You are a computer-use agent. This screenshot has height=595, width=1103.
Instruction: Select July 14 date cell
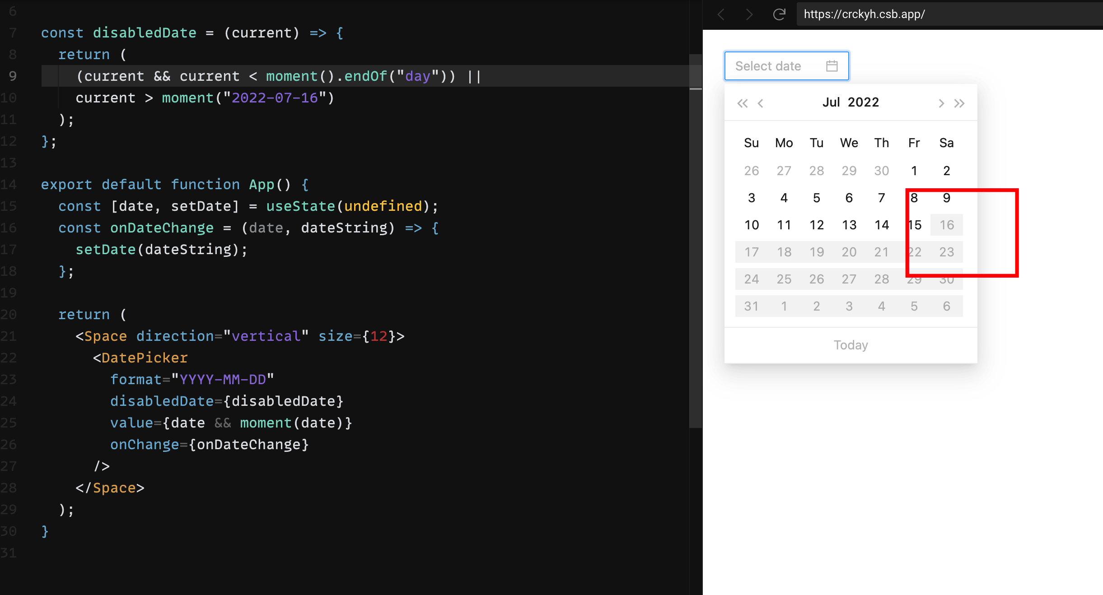point(882,224)
